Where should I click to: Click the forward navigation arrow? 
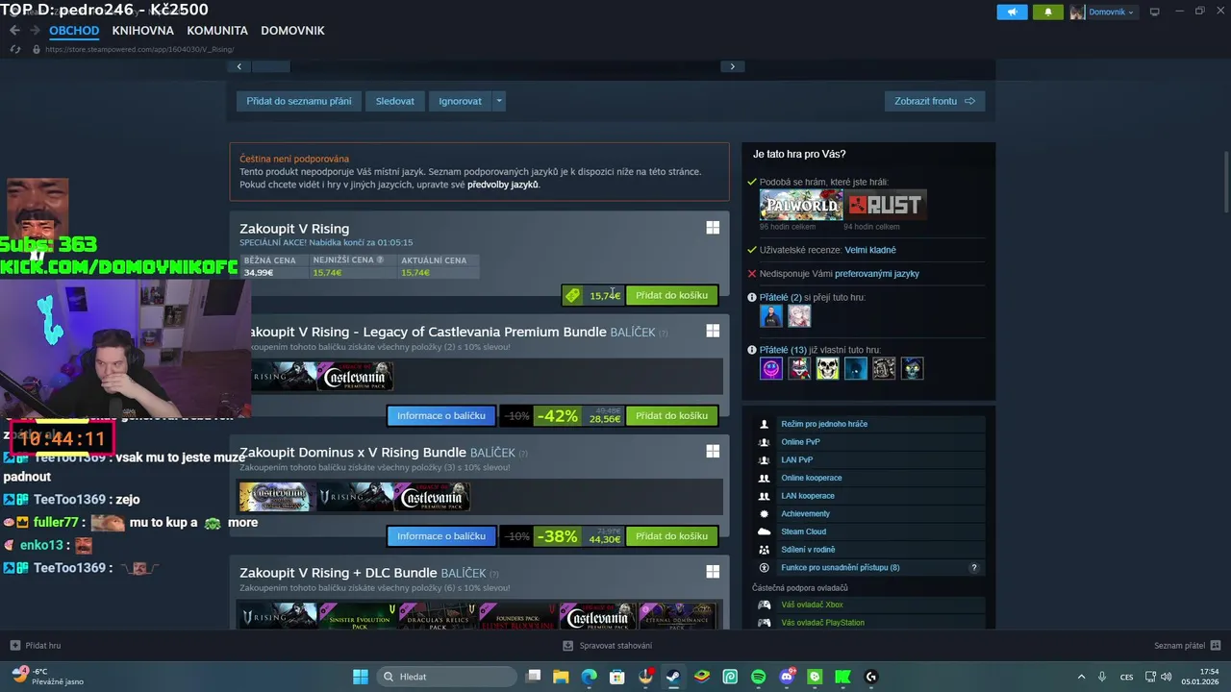click(35, 30)
